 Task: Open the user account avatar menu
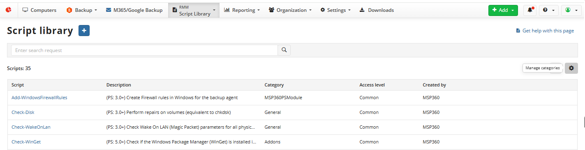[571, 10]
